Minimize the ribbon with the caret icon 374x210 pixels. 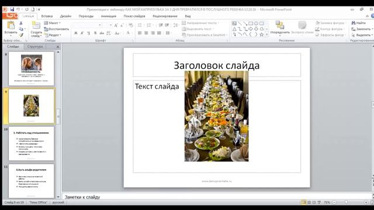367,16
